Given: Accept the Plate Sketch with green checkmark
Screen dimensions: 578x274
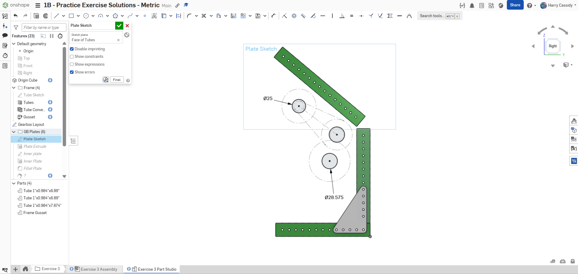Looking at the screenshot, I should coord(119,26).
